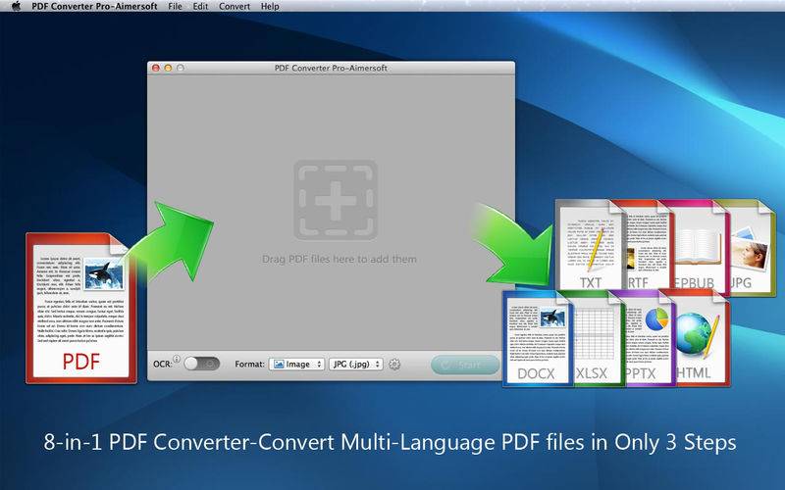Open format settings gear icon
This screenshot has height=490, width=785.
tap(394, 364)
